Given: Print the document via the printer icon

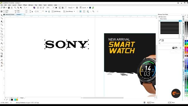Looking at the screenshot, I should click(12, 8).
